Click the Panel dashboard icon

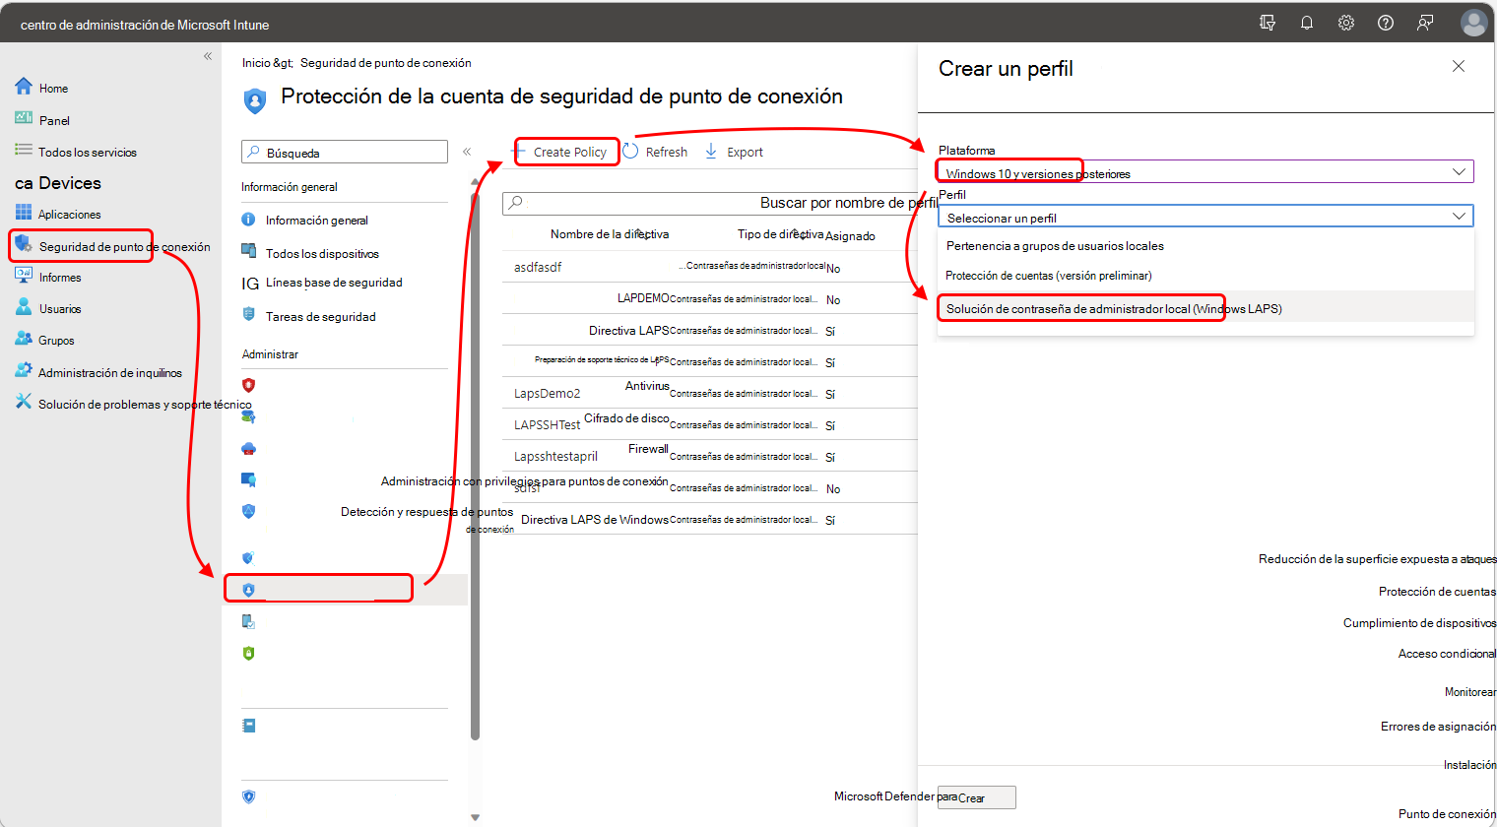coord(24,118)
